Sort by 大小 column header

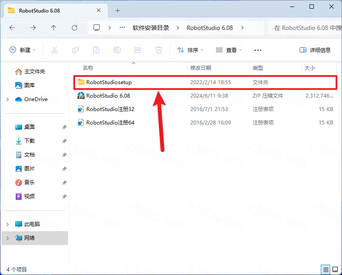point(310,68)
